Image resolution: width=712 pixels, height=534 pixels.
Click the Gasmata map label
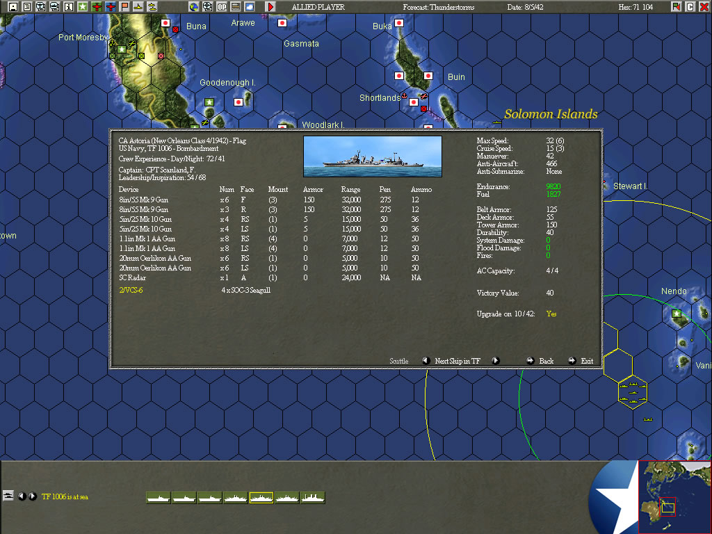point(302,44)
